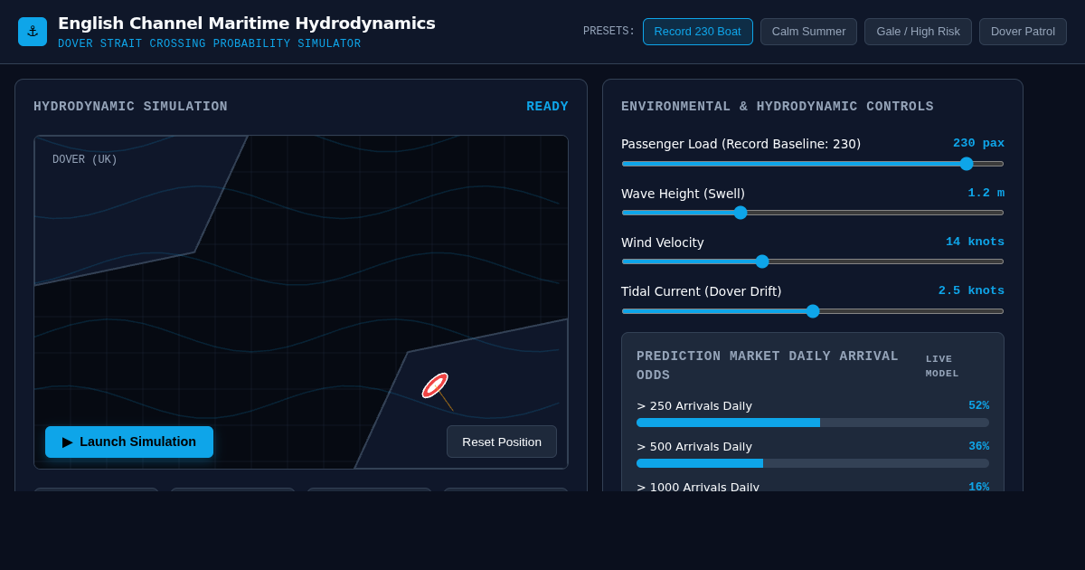Screen dimensions: 1085x570
Task: Reset the boat position
Action: pos(502,442)
